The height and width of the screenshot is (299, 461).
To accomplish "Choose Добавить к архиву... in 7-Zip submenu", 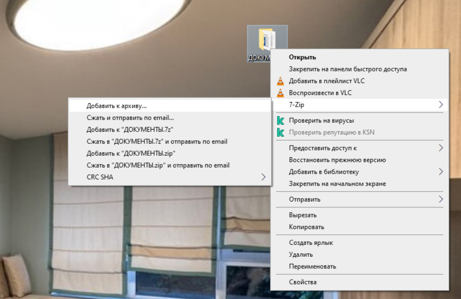I will point(170,106).
